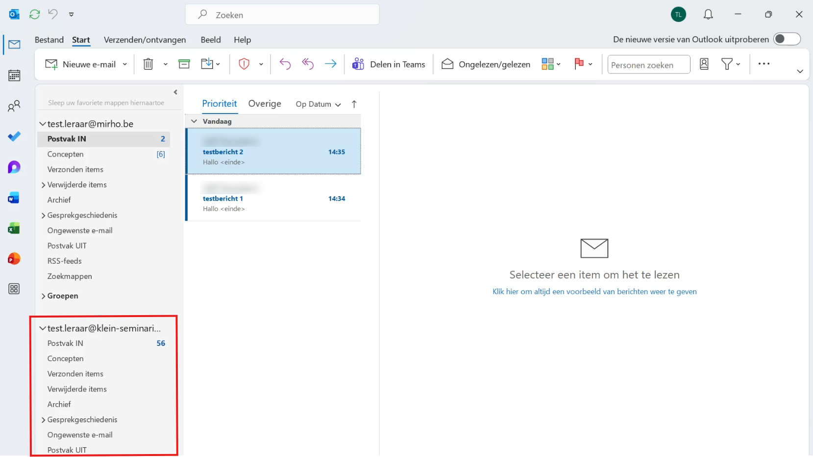Open the notifications bell icon

[708, 15]
